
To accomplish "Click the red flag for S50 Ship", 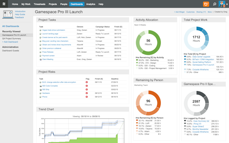I will 87,90.
